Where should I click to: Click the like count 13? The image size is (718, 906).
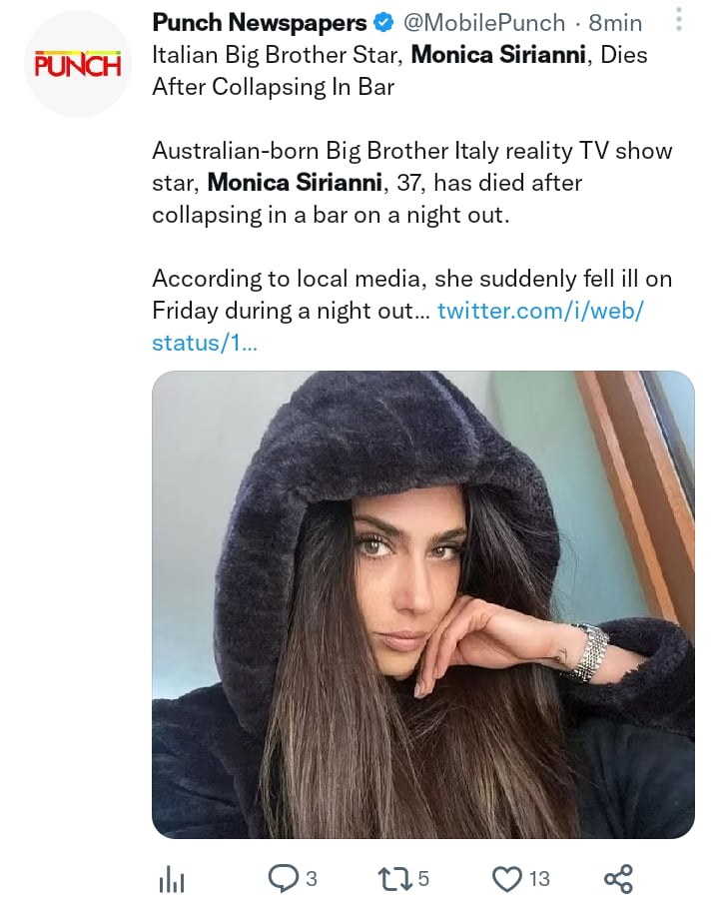(x=539, y=879)
